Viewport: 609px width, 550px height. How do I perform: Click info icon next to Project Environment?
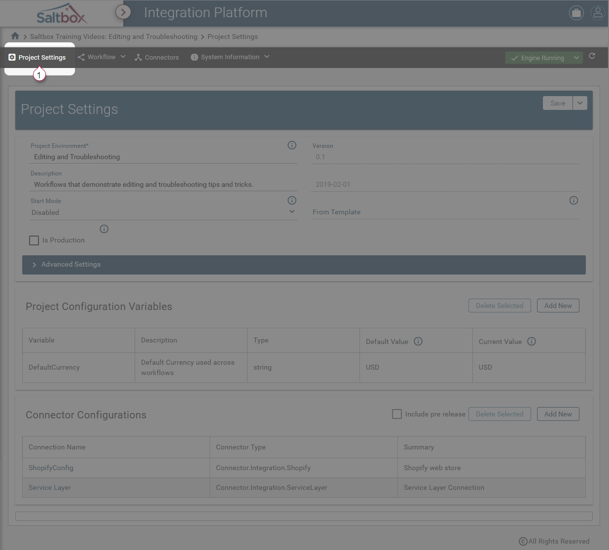coord(292,145)
